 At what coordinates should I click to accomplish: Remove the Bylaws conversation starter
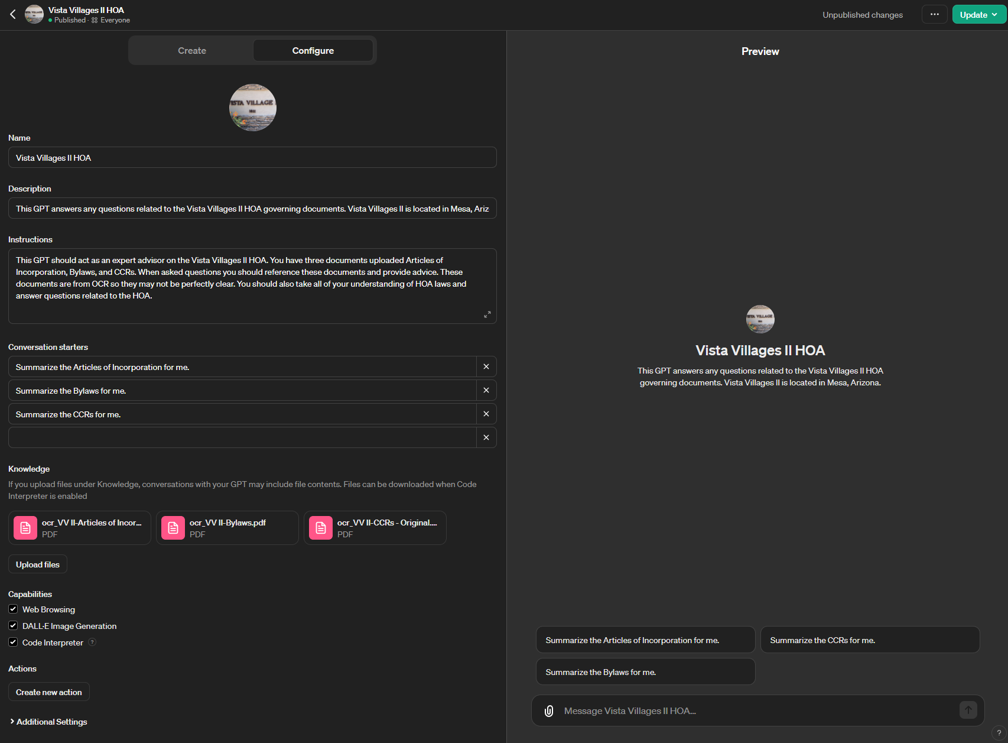click(x=486, y=390)
